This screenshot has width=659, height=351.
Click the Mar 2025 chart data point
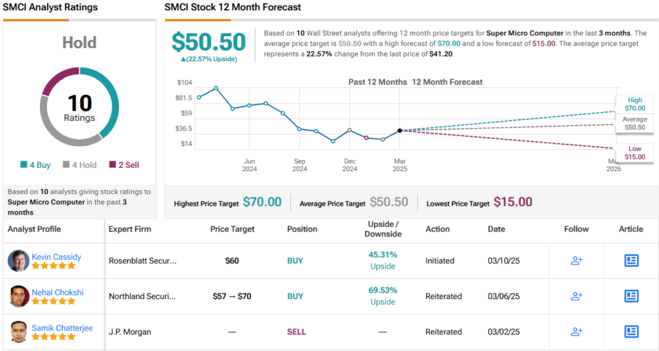click(400, 130)
